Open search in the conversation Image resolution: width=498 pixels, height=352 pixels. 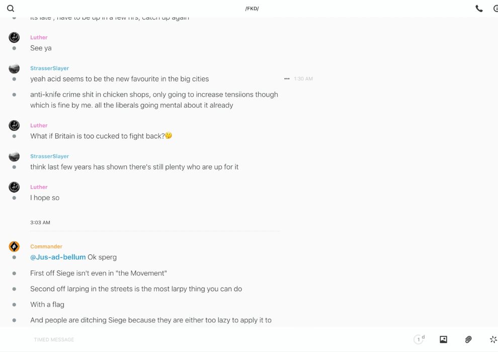coord(11,9)
